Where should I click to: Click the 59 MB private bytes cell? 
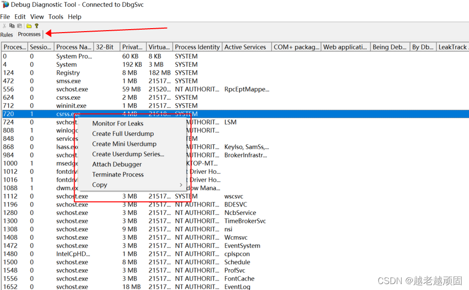(x=131, y=89)
